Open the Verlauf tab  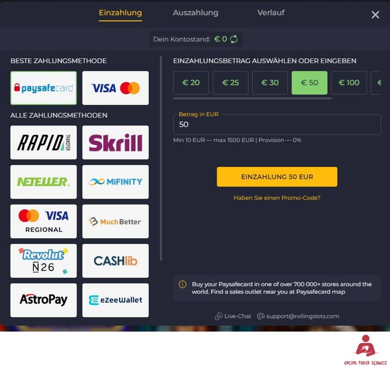coord(271,13)
